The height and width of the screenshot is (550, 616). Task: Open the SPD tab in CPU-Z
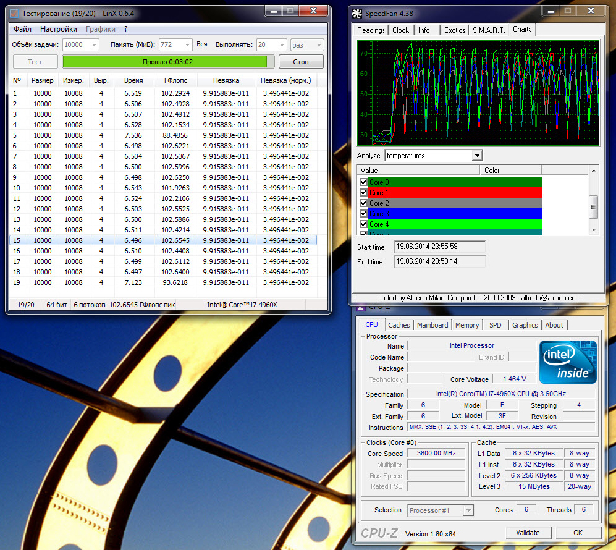click(x=496, y=325)
